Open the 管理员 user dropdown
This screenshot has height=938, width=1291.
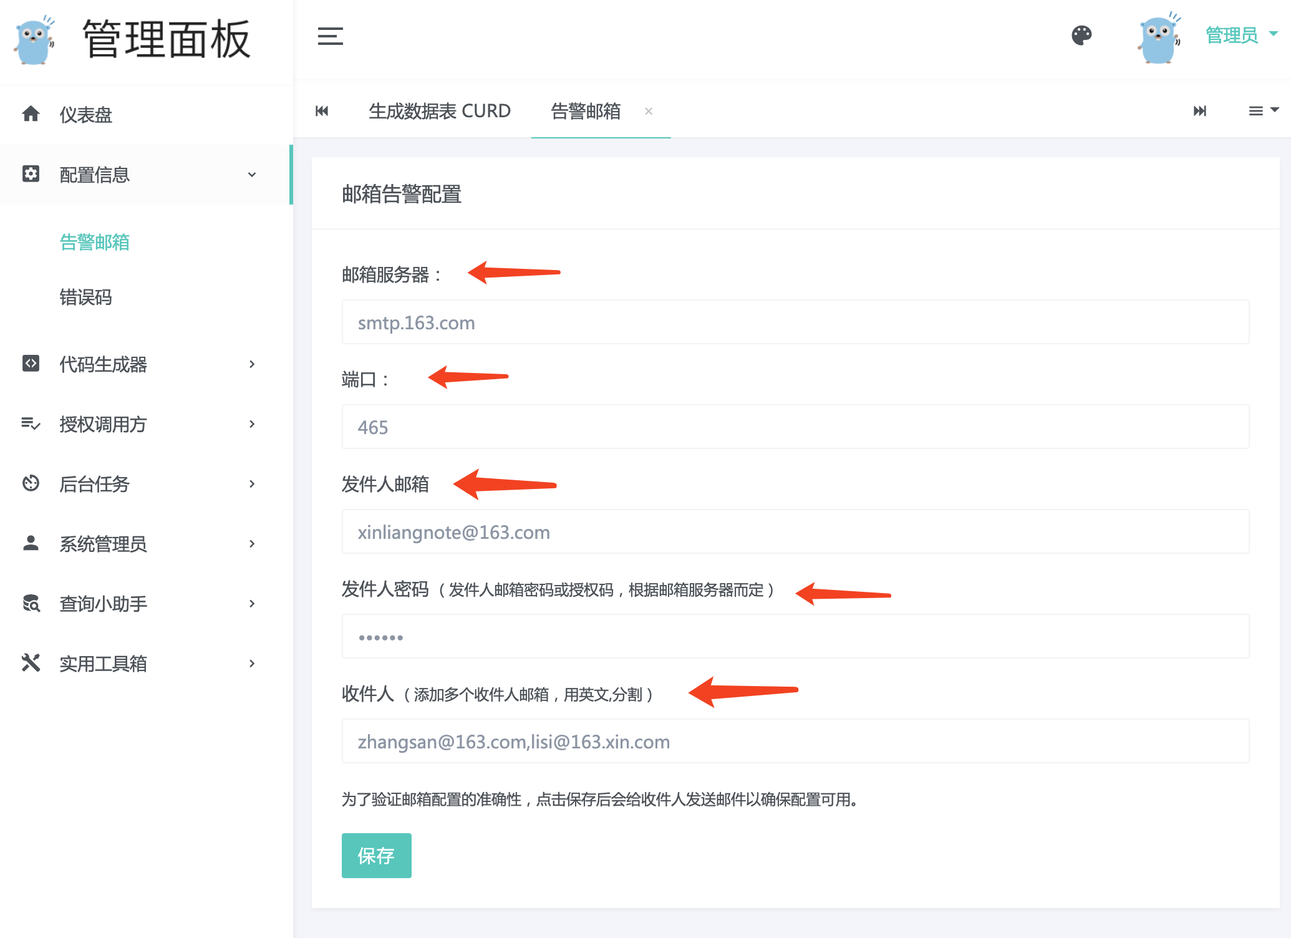pyautogui.click(x=1240, y=35)
